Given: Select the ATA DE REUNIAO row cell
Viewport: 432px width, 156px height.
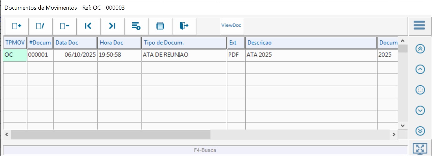Looking at the screenshot, I should pyautogui.click(x=184, y=55).
